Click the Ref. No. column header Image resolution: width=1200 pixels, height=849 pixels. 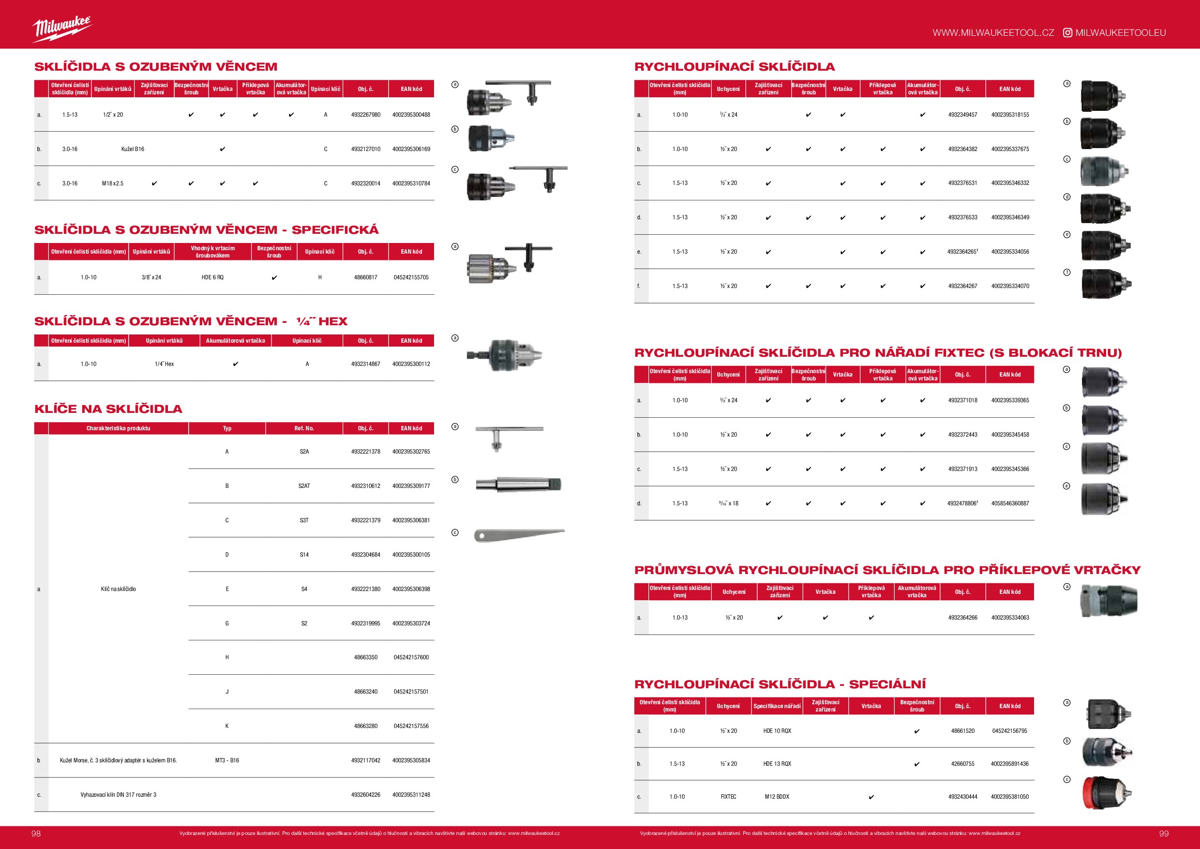tap(304, 428)
